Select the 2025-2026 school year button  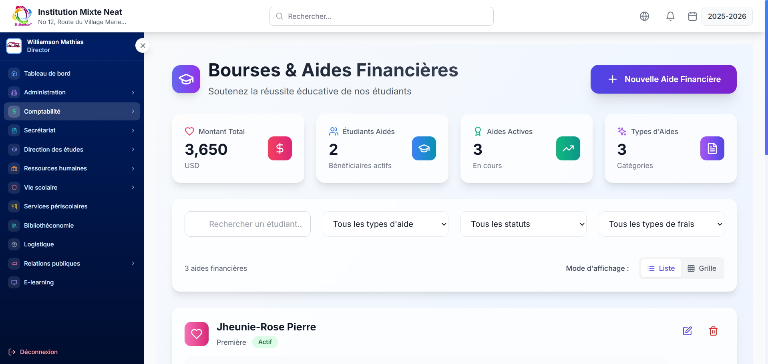(727, 16)
